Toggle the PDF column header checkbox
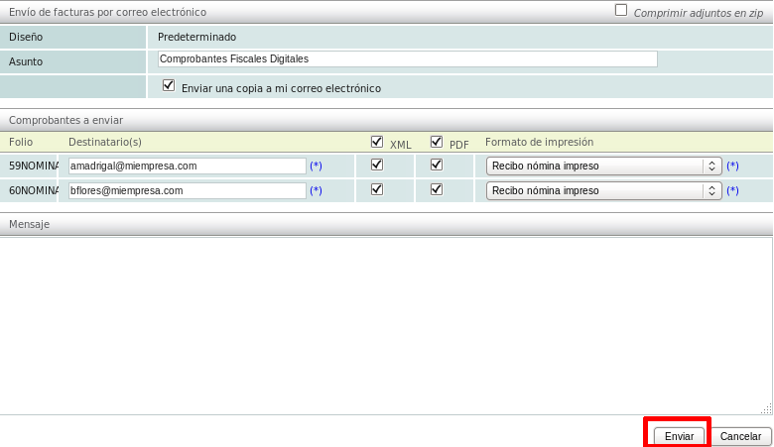 point(437,142)
